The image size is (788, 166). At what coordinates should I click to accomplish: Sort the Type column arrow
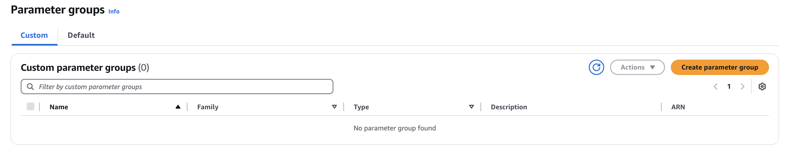point(472,107)
